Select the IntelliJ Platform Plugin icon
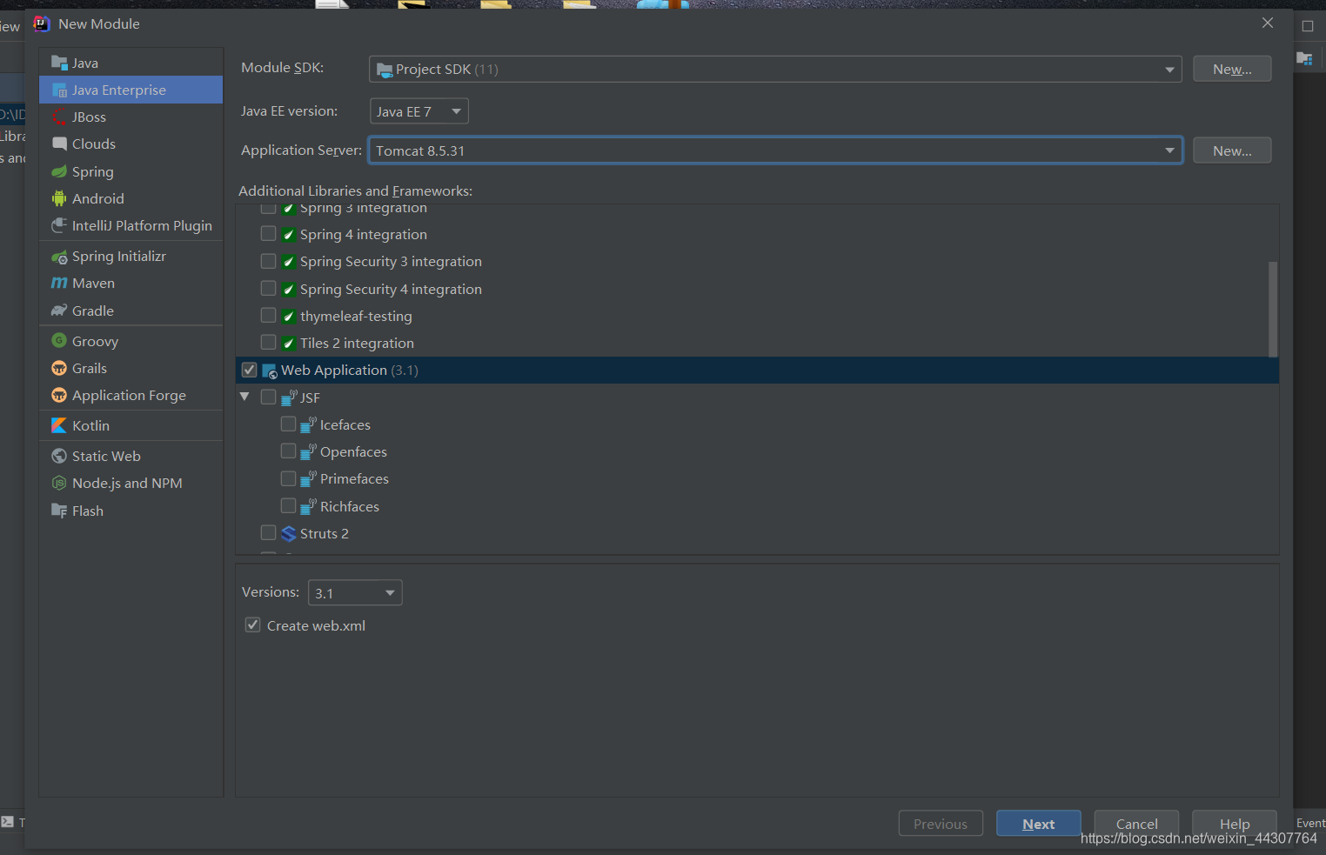Image resolution: width=1326 pixels, height=855 pixels. 59,225
